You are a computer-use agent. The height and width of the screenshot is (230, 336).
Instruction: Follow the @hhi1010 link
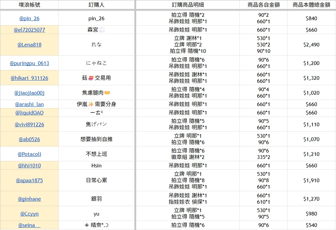click(x=29, y=166)
